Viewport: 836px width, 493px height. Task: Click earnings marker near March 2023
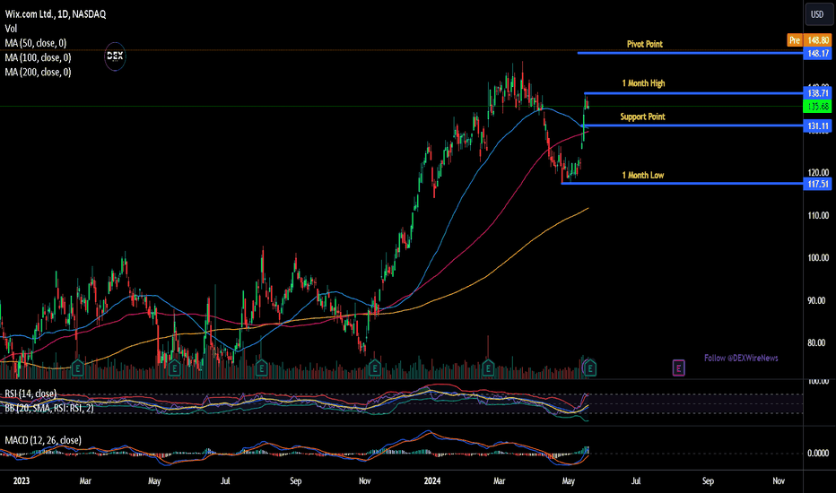point(78,368)
